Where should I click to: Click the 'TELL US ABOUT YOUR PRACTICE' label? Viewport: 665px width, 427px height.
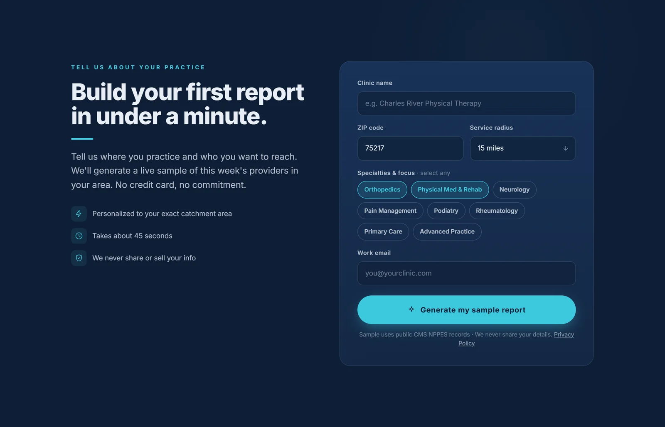138,67
